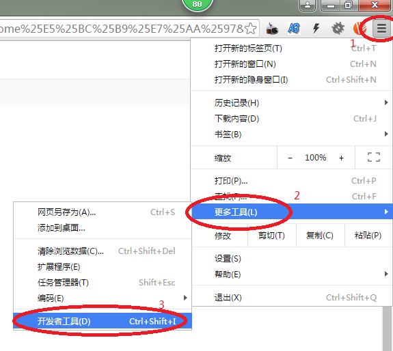
Task: Expand the Bookmarks (B) submenu
Action: pyautogui.click(x=292, y=135)
